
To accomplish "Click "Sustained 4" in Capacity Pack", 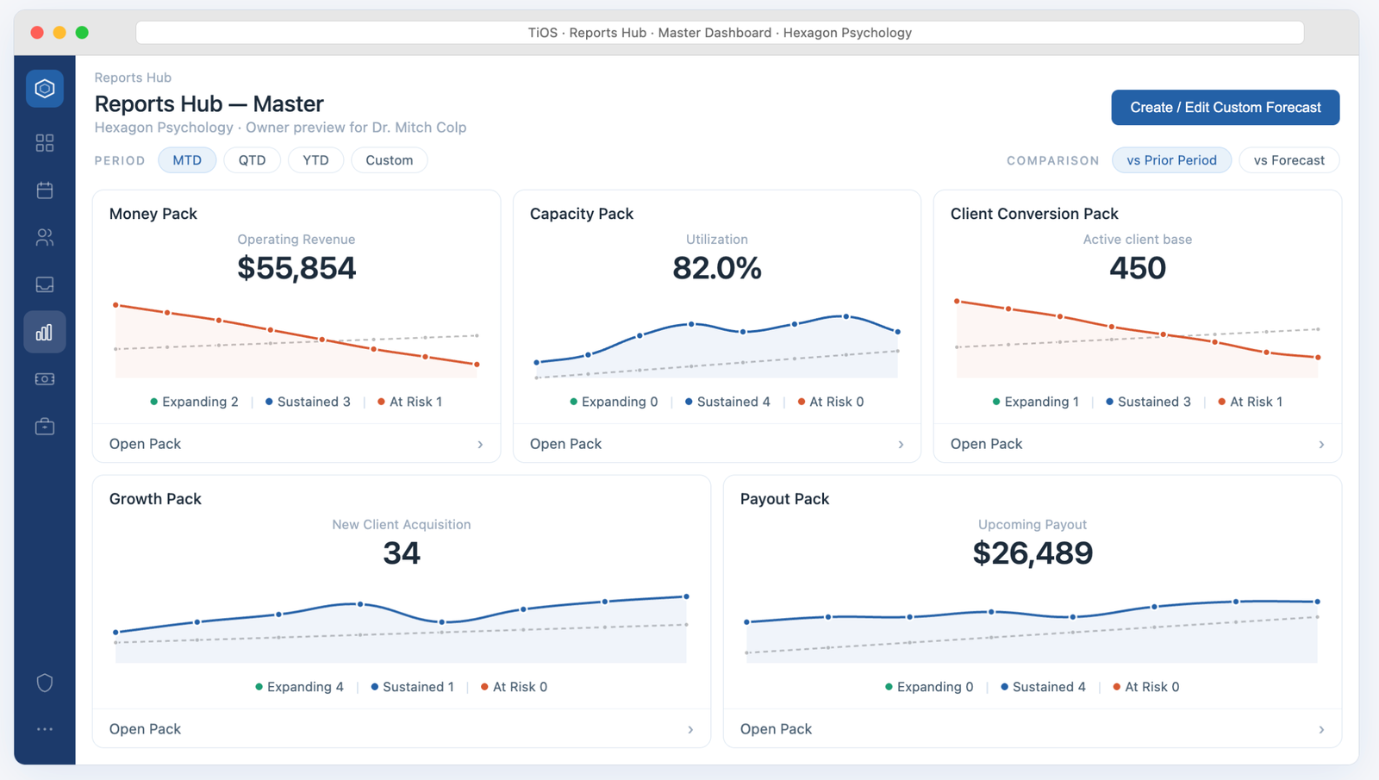I will click(727, 402).
